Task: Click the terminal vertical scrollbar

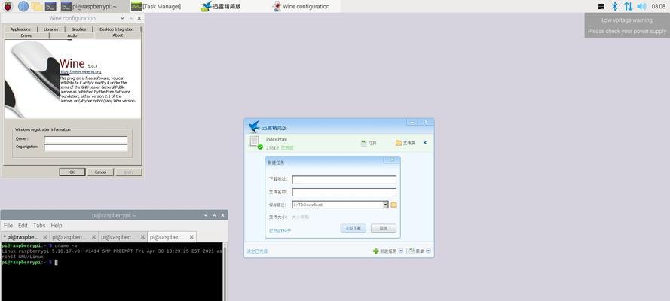Action: pos(225,272)
